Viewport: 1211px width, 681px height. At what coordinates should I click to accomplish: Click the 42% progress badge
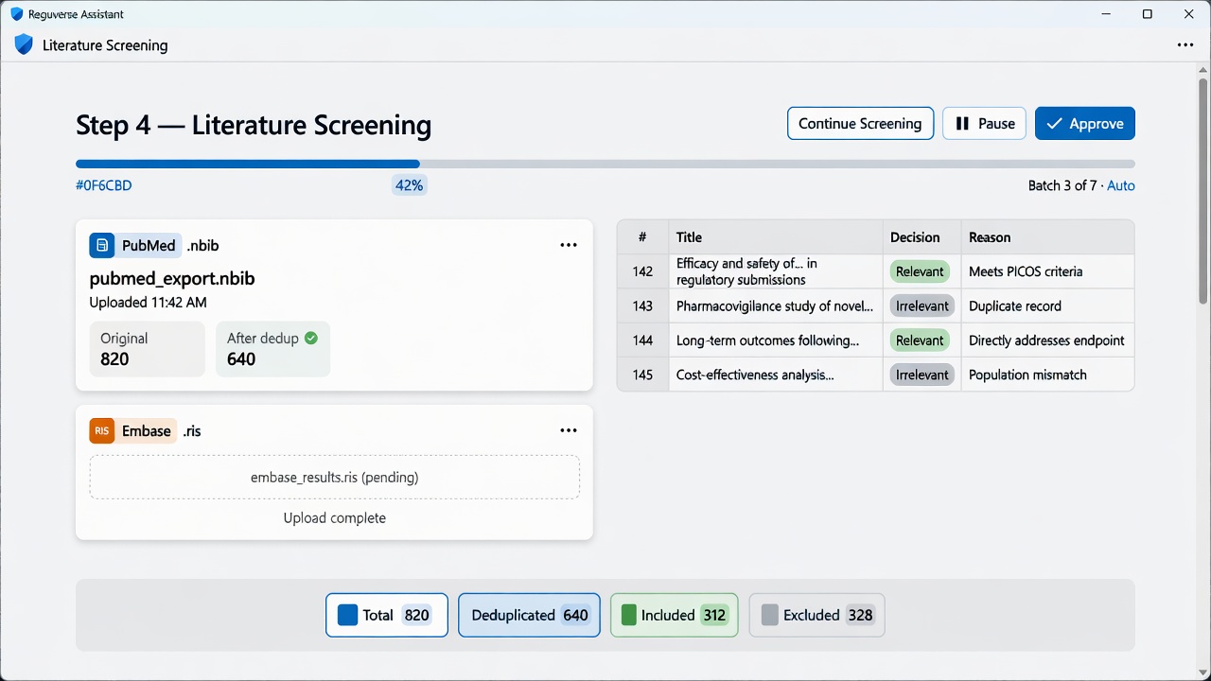[x=409, y=185]
